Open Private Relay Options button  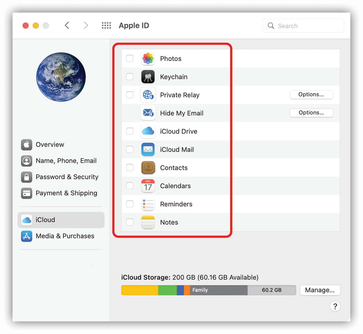point(311,94)
